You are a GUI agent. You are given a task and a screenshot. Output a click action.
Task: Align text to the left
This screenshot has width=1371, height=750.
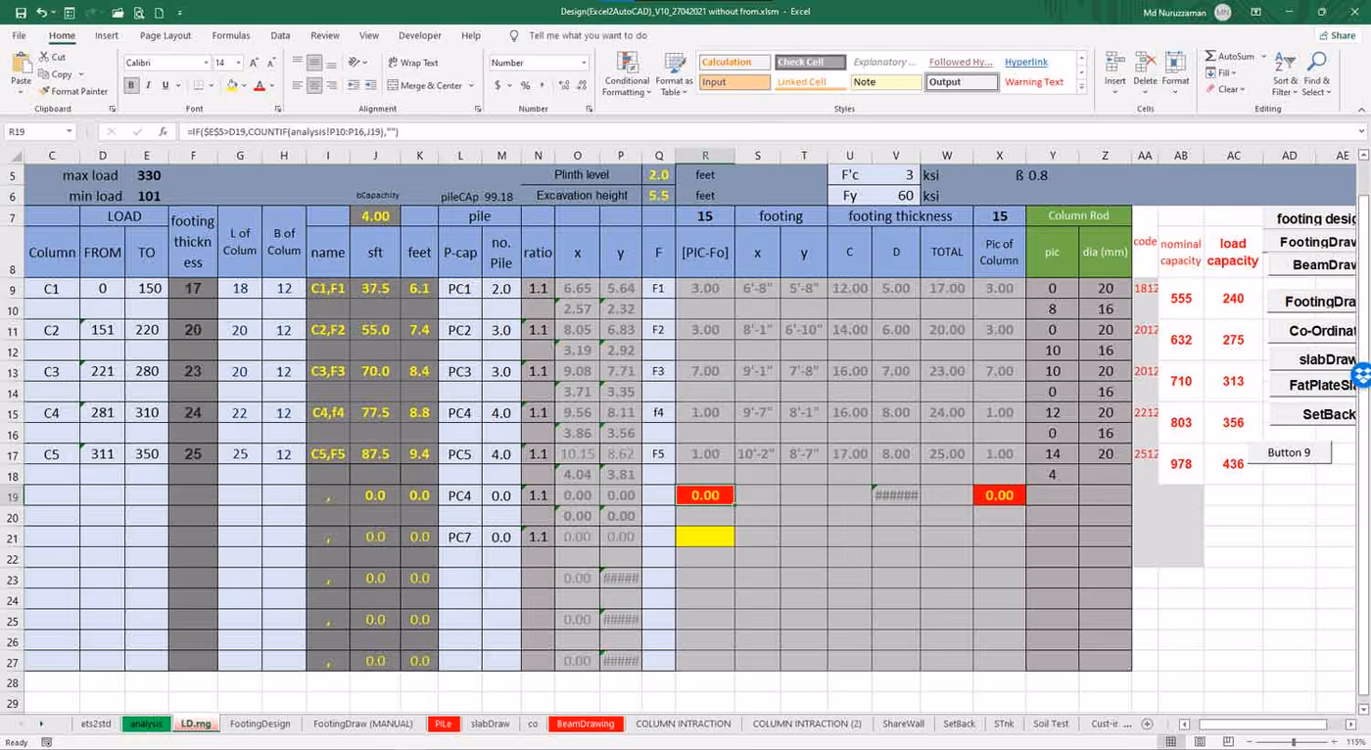pyautogui.click(x=296, y=86)
